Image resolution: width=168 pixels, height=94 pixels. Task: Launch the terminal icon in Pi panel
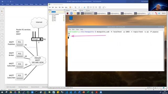coord(78,13)
